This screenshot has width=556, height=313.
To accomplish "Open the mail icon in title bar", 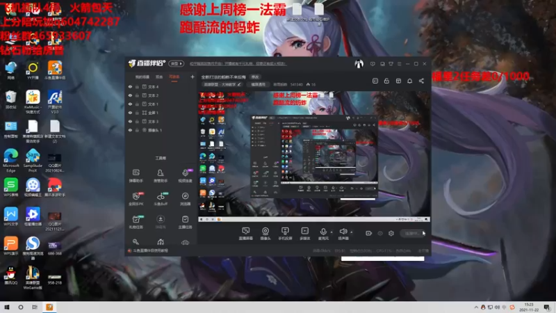I will 382,64.
